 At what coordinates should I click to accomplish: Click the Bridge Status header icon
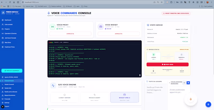click(x=147, y=50)
